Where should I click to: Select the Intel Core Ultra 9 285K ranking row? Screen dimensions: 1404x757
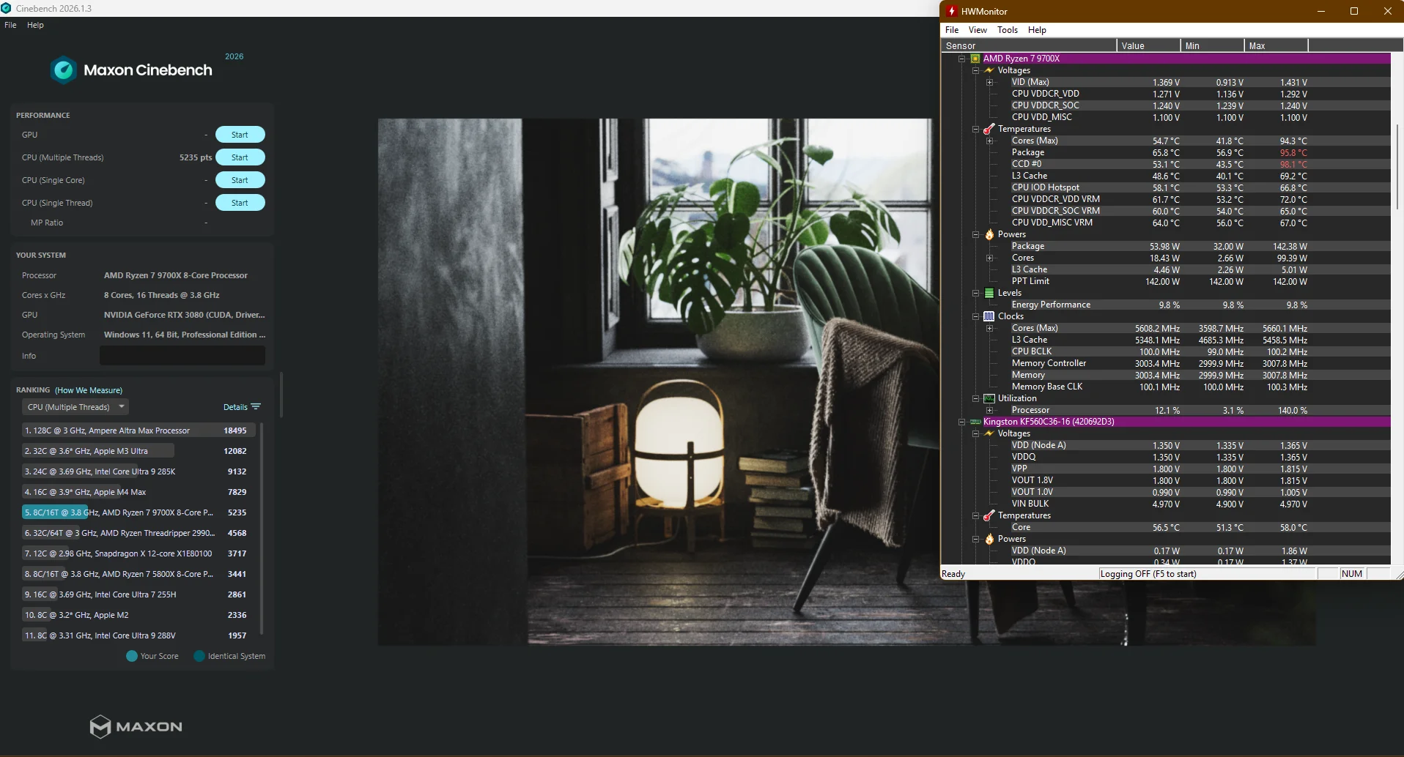coord(138,471)
